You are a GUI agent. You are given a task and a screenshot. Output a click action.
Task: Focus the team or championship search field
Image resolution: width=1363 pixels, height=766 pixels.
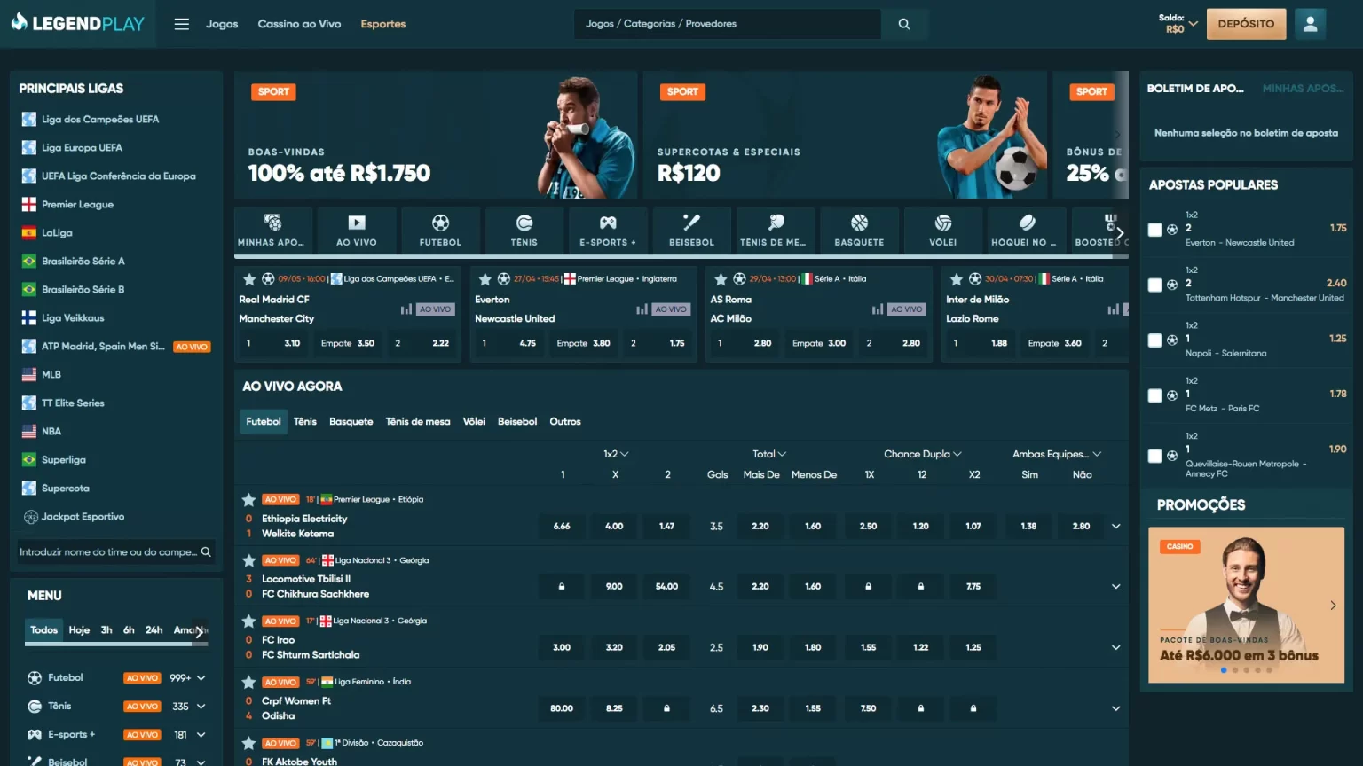pos(108,551)
